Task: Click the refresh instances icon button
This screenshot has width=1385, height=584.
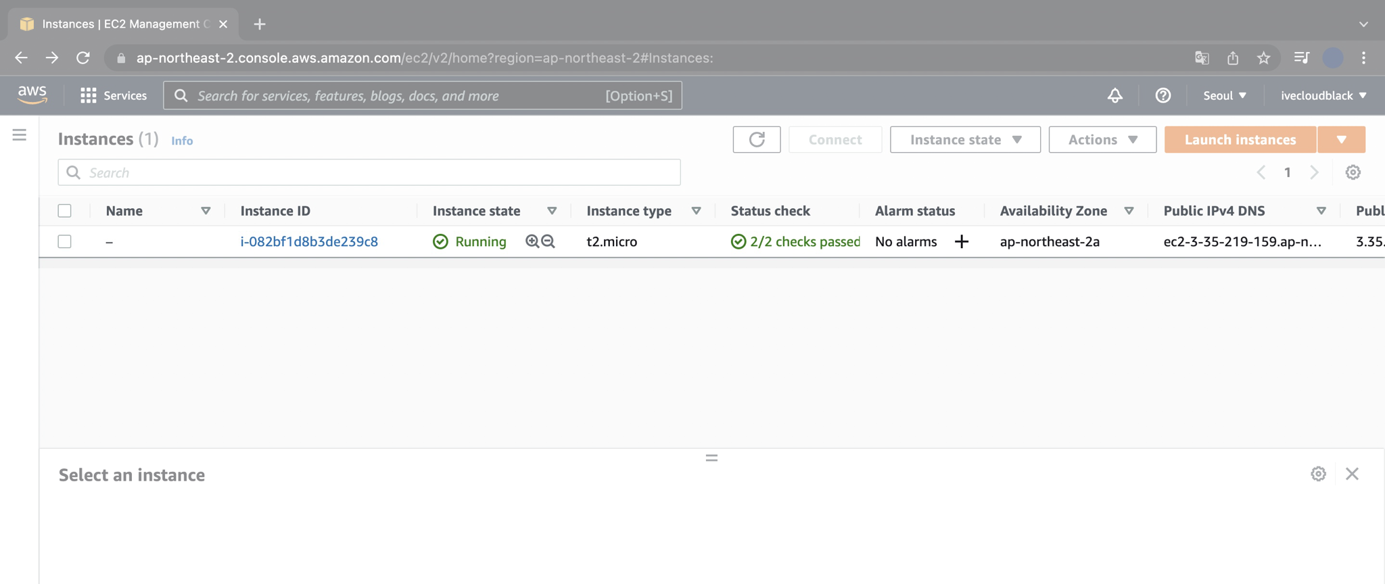Action: tap(756, 140)
